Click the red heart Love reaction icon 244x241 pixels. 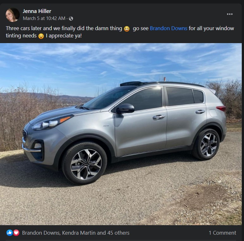pyautogui.click(x=16, y=233)
